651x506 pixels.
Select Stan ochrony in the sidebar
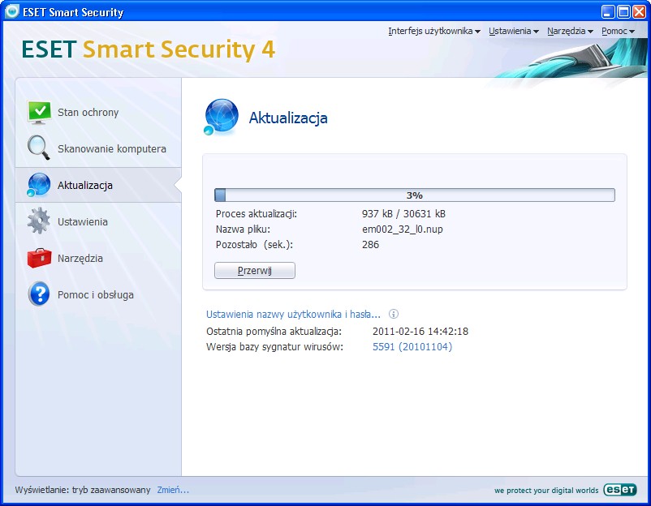[x=98, y=113]
